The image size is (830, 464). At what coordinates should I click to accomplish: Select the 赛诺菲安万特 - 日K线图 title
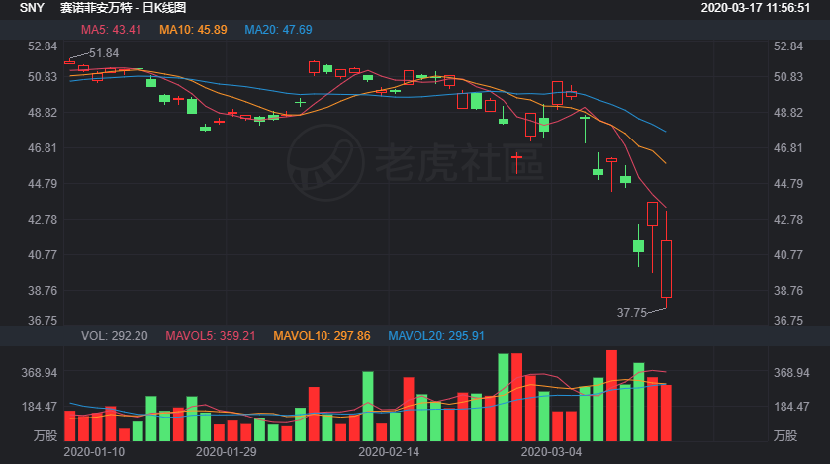(123, 8)
